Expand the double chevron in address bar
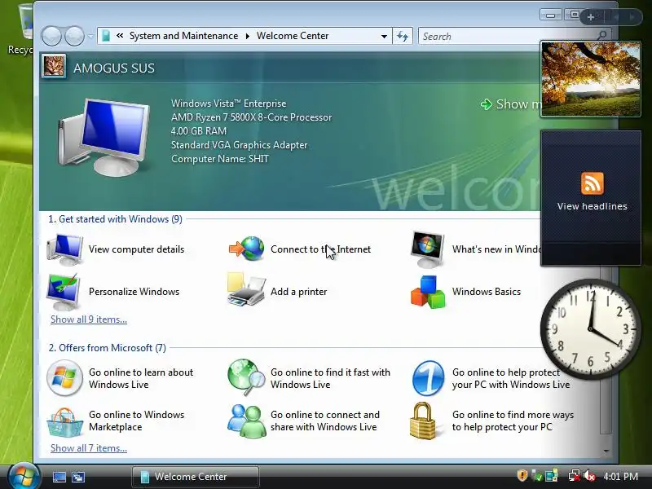 (x=120, y=36)
